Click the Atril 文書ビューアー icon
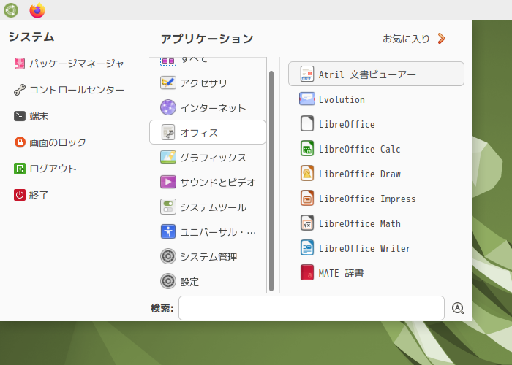The width and height of the screenshot is (512, 365). click(307, 74)
